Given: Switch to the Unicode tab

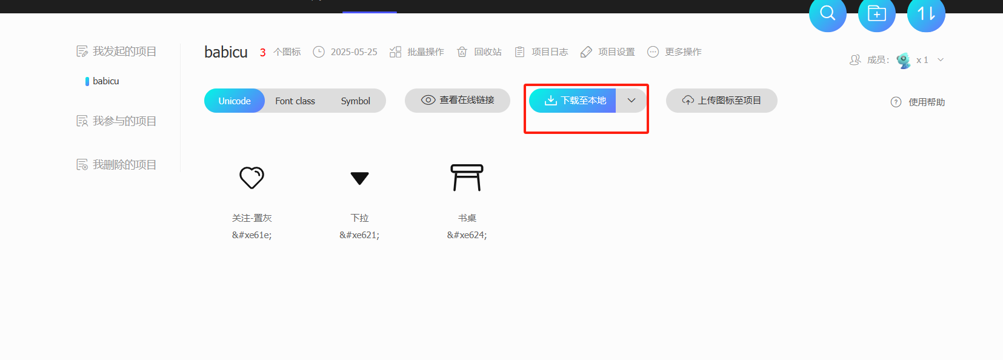Looking at the screenshot, I should point(235,101).
